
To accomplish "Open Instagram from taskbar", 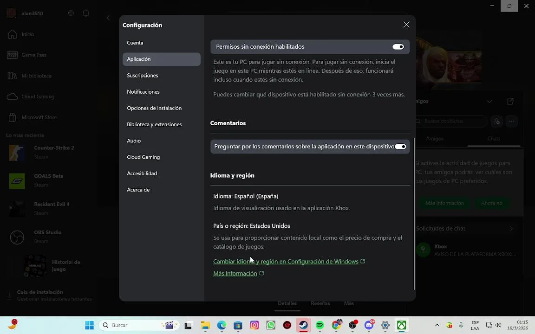I will (254, 325).
